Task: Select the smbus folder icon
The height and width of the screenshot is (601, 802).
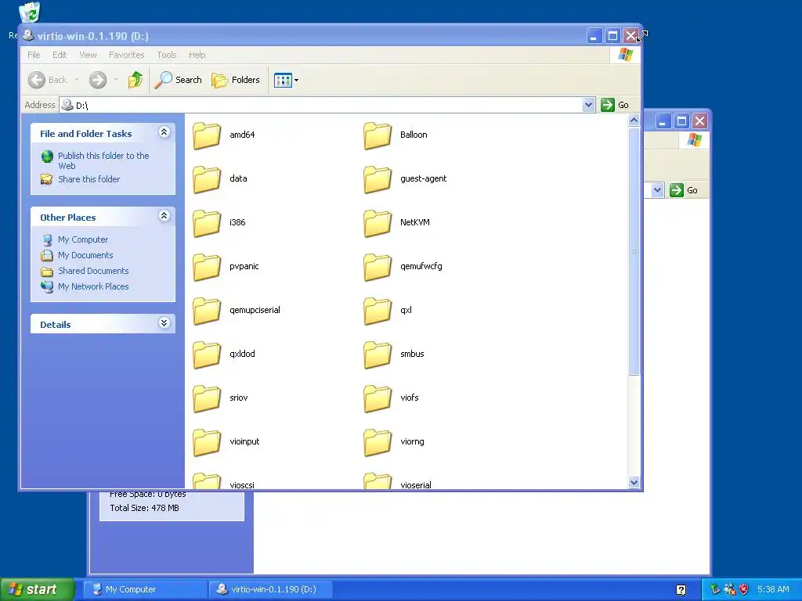Action: click(x=378, y=354)
